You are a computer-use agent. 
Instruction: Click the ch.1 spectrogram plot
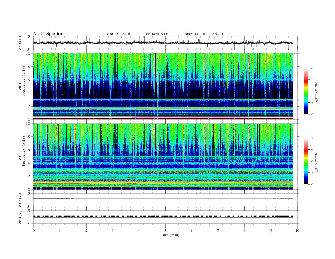[163, 86]
